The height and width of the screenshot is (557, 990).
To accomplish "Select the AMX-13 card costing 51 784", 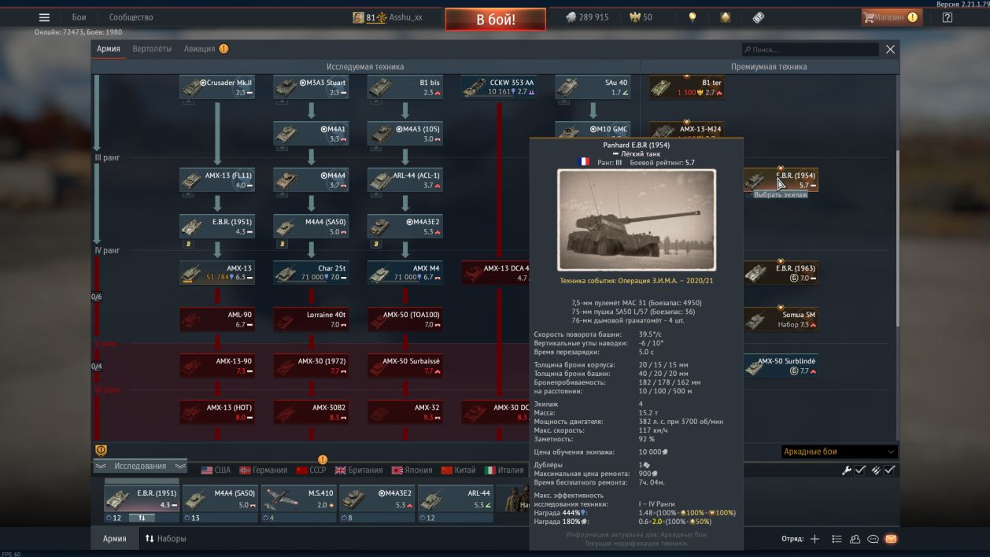I will click(x=217, y=272).
